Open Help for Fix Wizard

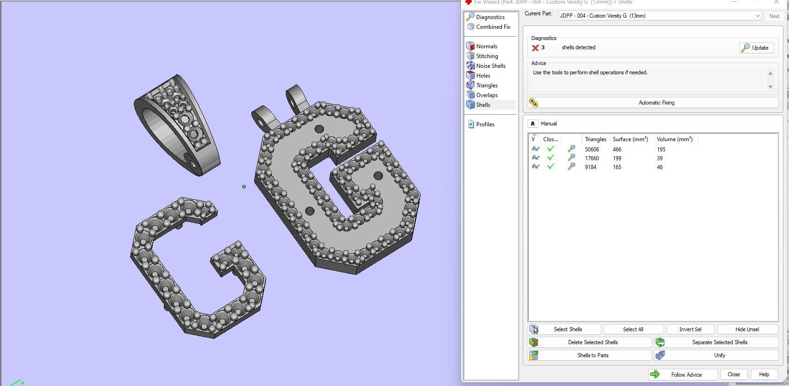click(764, 374)
